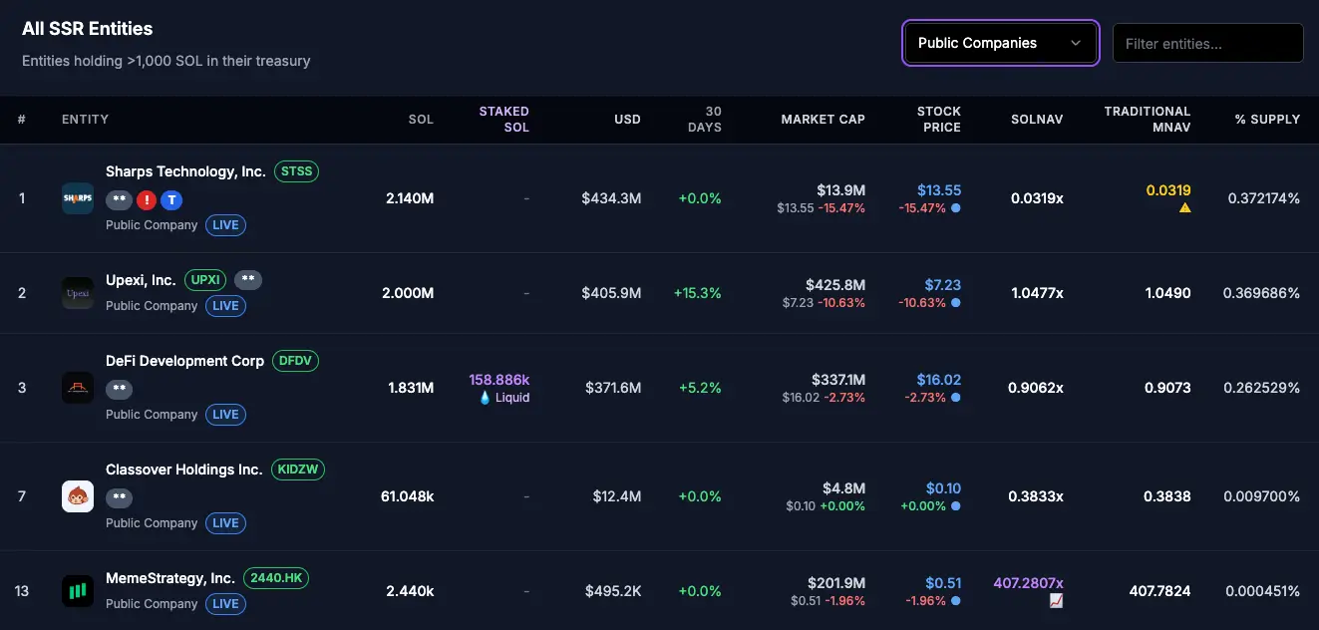
Task: Click the LIVE badge for Sharps Technology
Action: [226, 225]
